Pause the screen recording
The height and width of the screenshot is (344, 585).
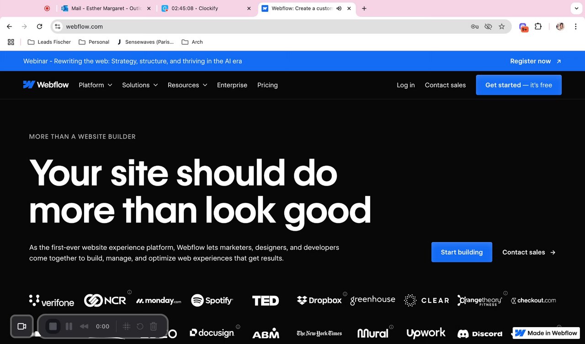(69, 326)
